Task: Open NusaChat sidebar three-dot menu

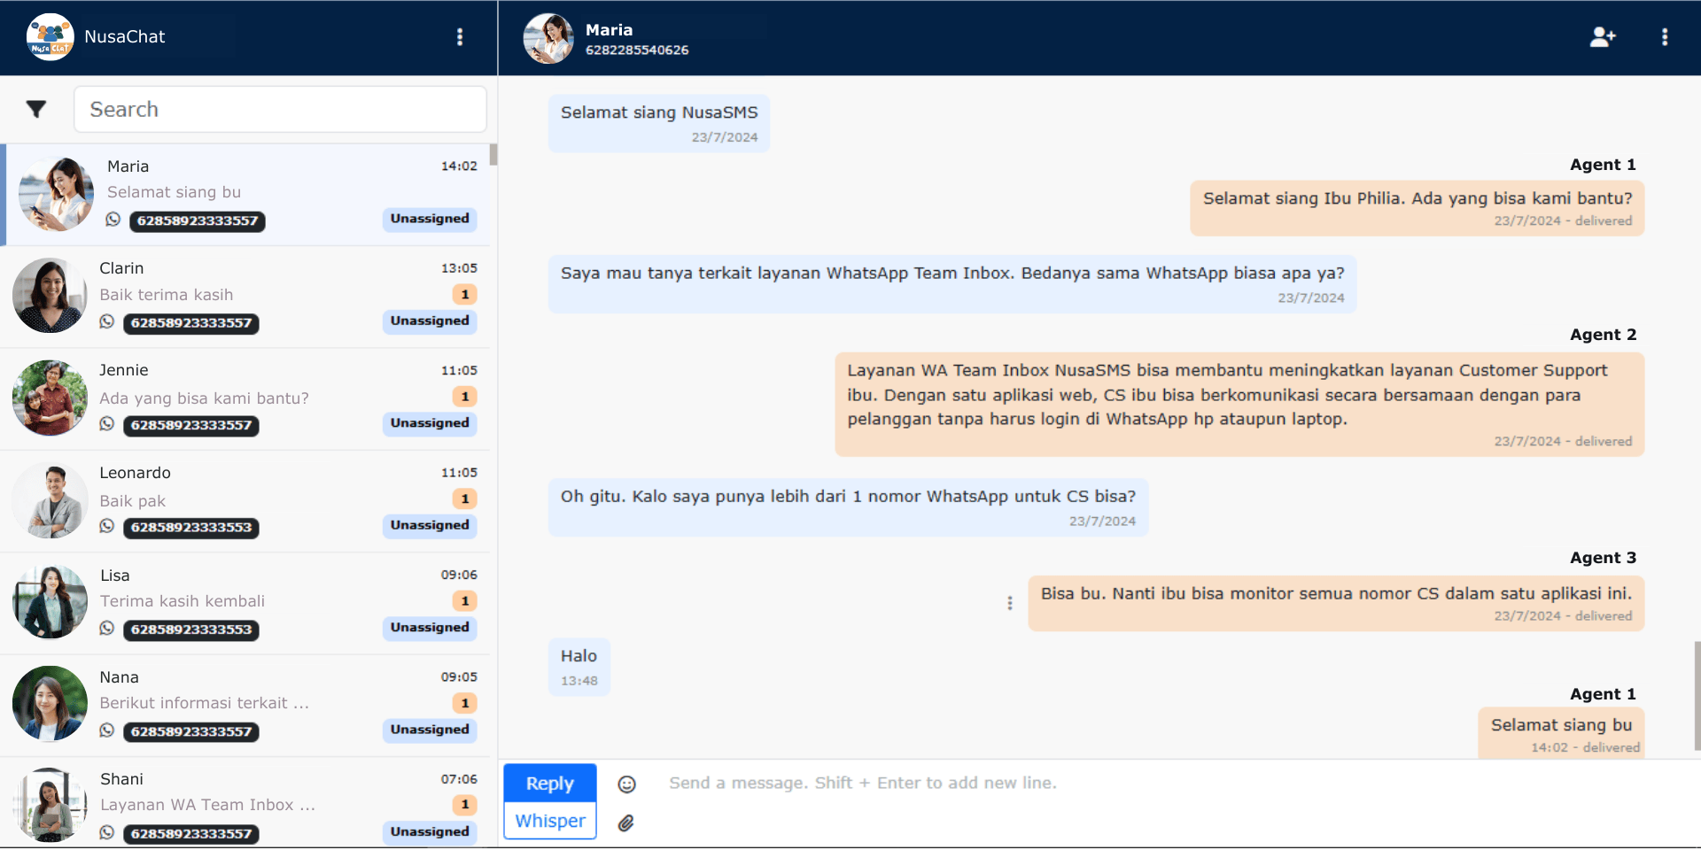Action: (459, 36)
